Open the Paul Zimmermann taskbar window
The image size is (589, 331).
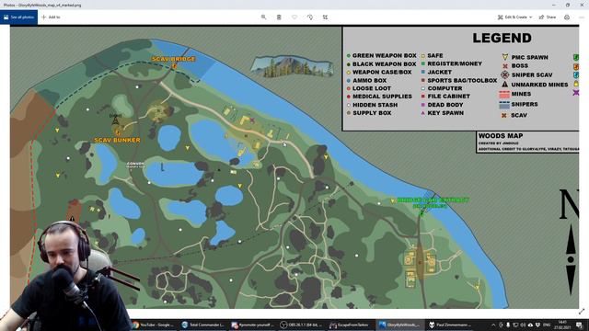(450, 325)
